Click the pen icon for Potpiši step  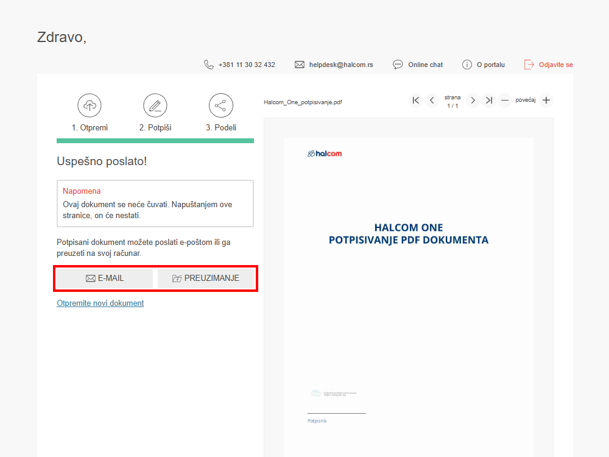(x=155, y=105)
